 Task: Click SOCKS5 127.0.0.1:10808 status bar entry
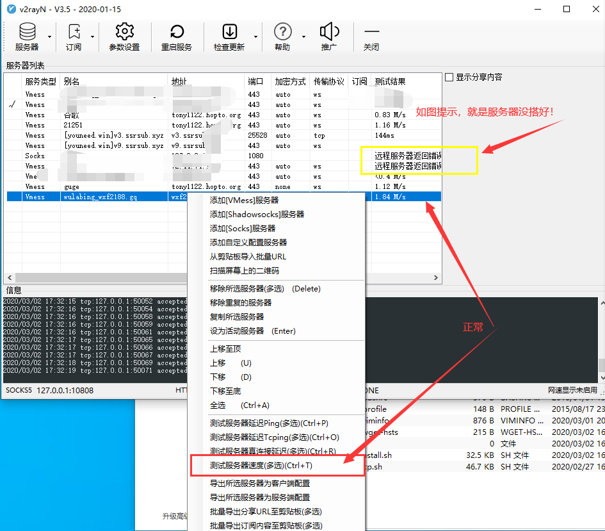[x=49, y=390]
